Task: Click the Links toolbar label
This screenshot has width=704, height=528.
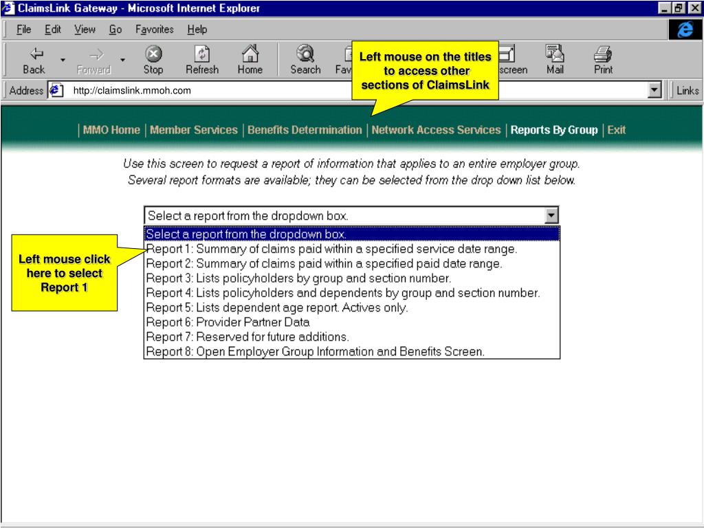Action: (x=687, y=90)
